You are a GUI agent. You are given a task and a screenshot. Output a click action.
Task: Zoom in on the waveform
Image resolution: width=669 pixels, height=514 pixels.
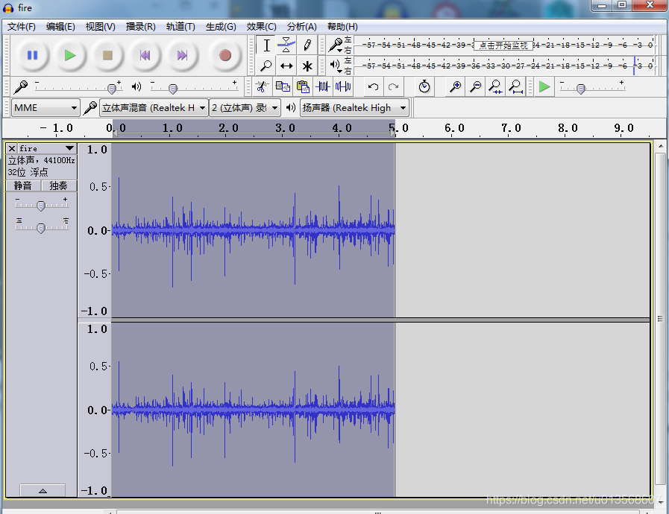pyautogui.click(x=455, y=87)
